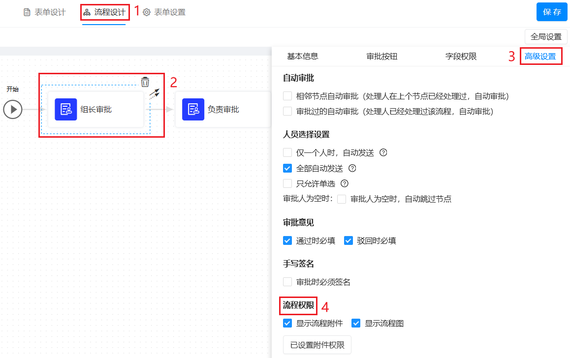Enable 相邻节点自动审批 checkbox

coord(287,96)
